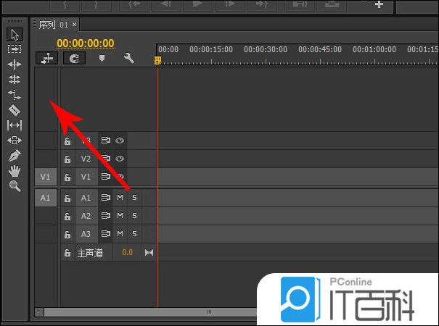Click master track volume value 0.0
Screen dimensions: 439x326
point(128,252)
